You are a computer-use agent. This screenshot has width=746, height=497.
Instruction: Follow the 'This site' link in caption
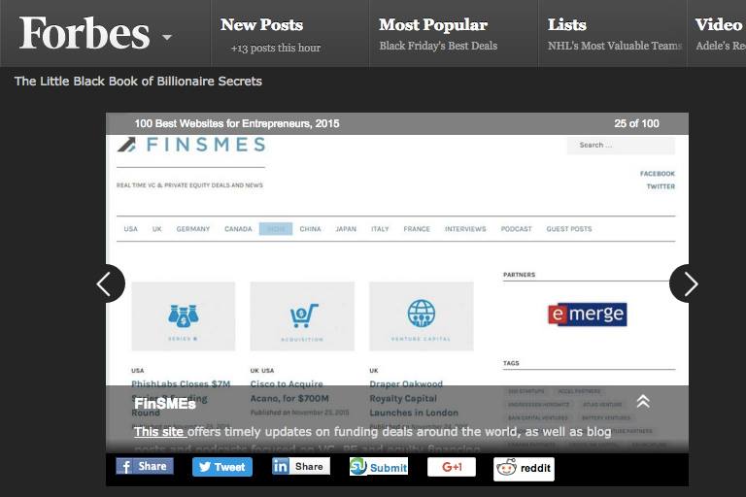(x=158, y=432)
